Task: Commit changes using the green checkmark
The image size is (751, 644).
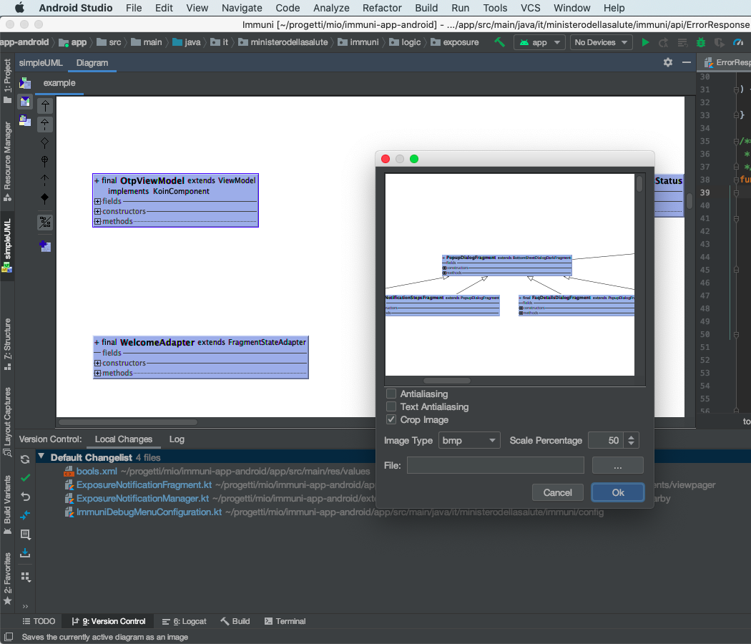Action: tap(25, 478)
